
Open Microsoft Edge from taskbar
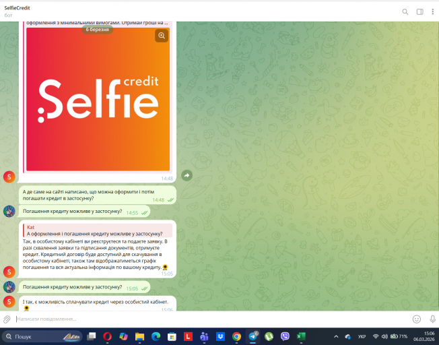[156, 336]
